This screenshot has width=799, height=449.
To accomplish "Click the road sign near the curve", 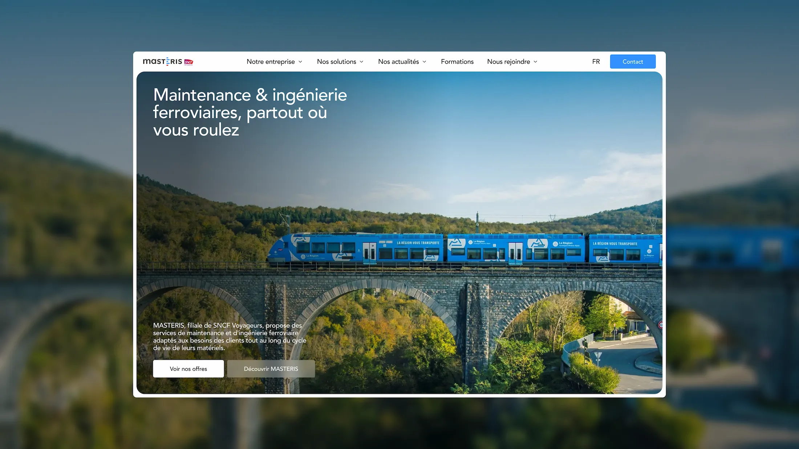I will (598, 357).
